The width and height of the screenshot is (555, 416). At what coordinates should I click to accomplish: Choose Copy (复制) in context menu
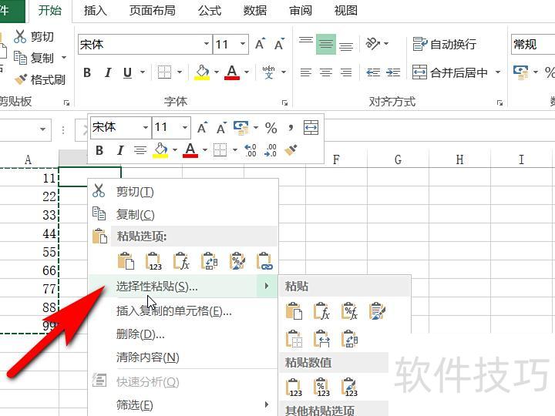[x=183, y=214]
